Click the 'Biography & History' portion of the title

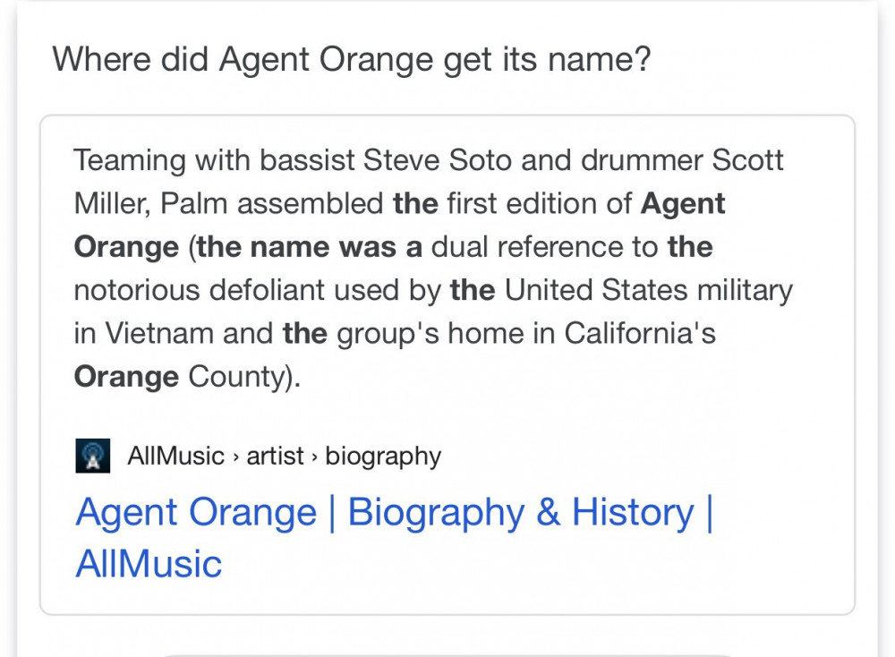(521, 513)
